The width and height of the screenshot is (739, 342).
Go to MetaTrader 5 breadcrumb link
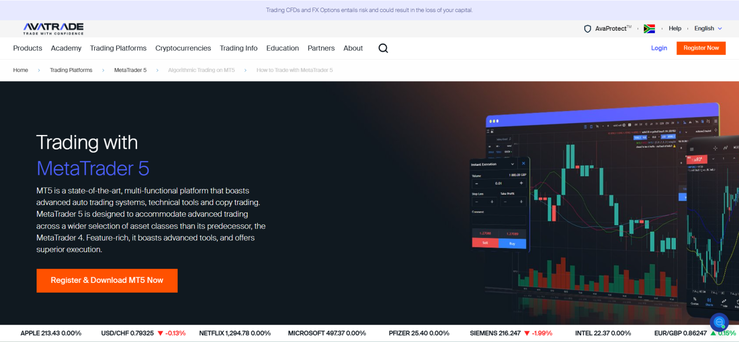[130, 70]
